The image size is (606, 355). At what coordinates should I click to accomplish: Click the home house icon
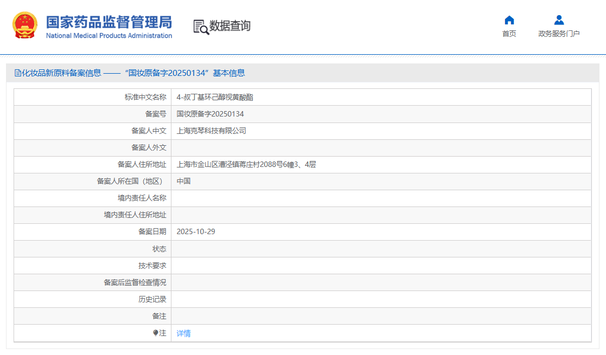[x=509, y=20]
